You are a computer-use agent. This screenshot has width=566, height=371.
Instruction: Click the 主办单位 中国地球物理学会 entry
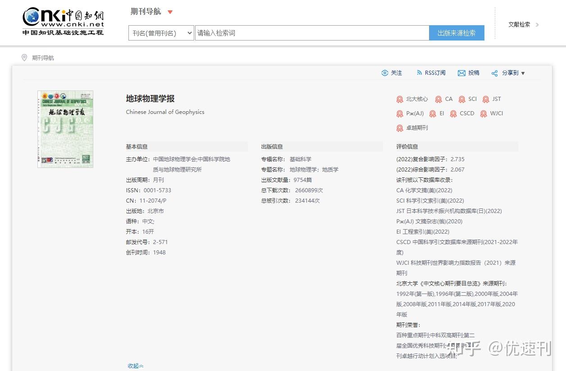tap(178, 164)
